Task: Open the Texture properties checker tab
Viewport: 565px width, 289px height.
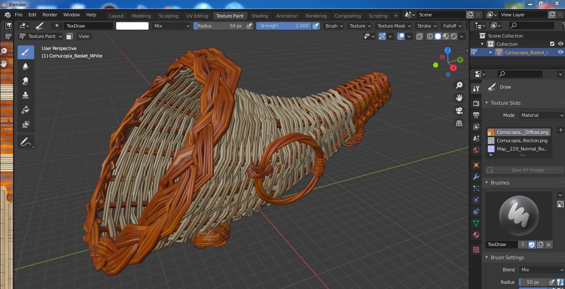Action: click(476, 250)
